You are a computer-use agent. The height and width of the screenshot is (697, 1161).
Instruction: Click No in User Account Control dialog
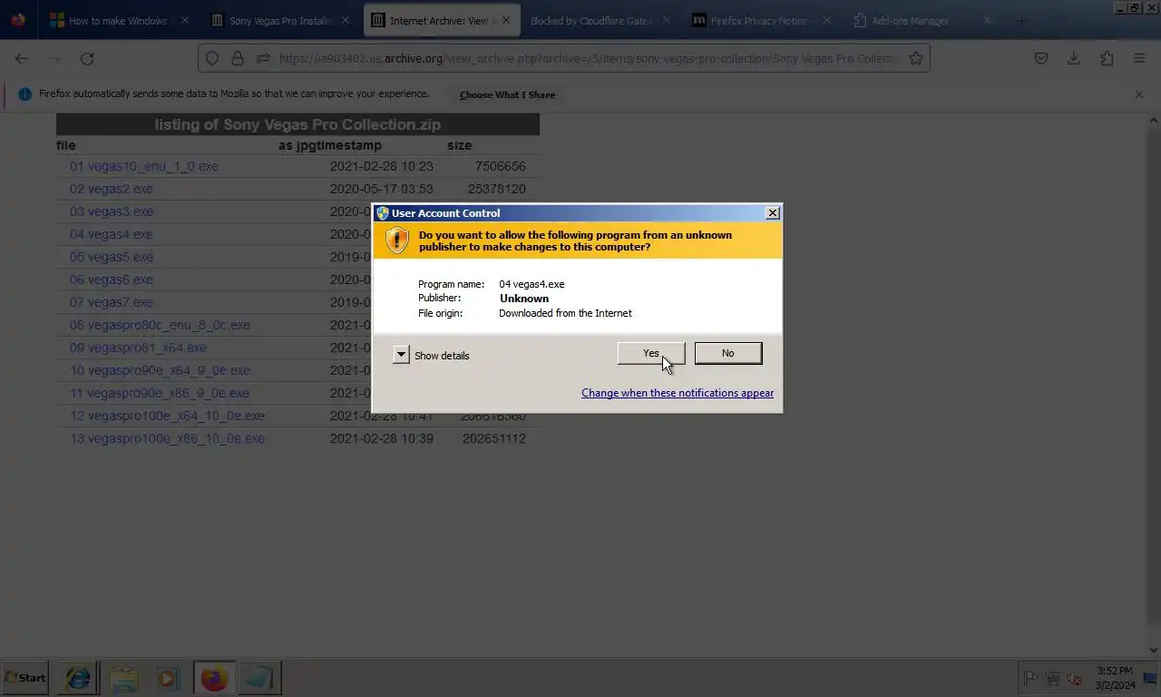click(x=727, y=353)
